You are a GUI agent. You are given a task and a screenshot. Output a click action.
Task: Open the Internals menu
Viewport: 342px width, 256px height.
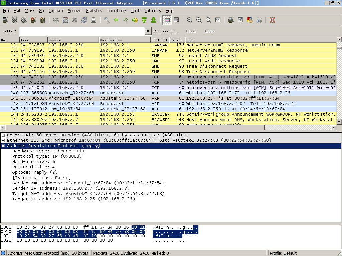click(x=153, y=10)
